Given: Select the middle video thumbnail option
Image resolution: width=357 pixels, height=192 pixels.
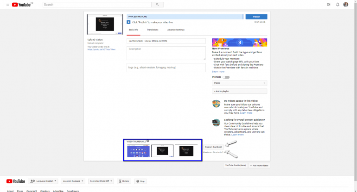Looking at the screenshot, I should (162, 151).
